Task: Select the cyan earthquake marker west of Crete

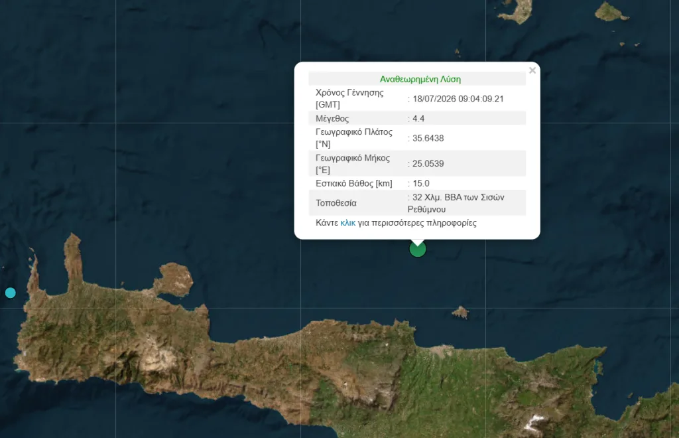Action: click(11, 293)
